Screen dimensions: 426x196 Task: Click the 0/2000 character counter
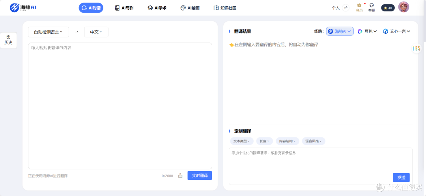tap(167, 176)
